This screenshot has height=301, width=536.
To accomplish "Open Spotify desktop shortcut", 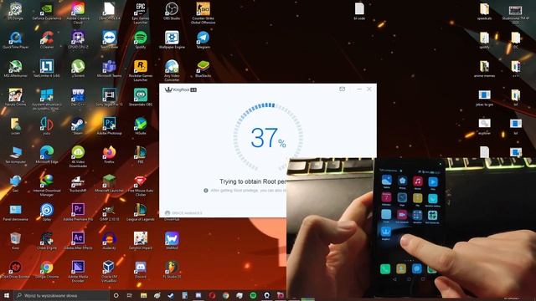I will click(141, 40).
